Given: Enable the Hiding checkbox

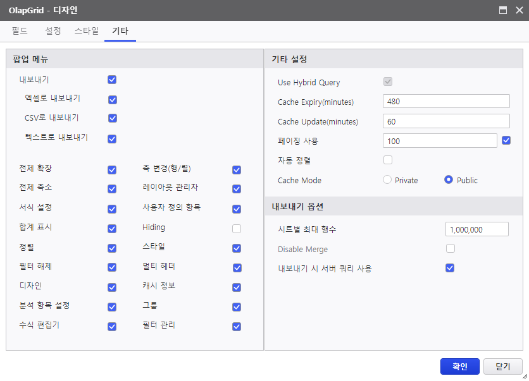Looking at the screenshot, I should click(x=237, y=229).
